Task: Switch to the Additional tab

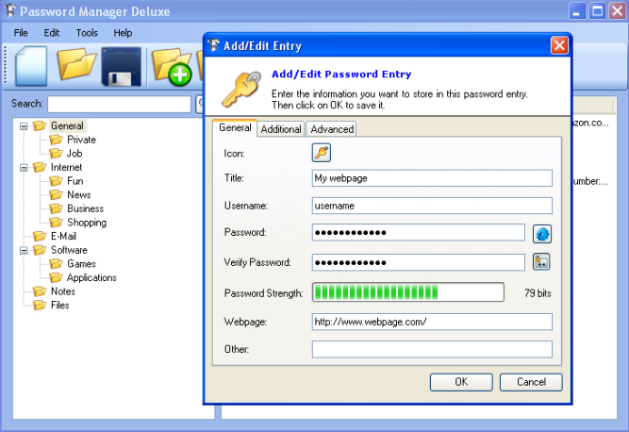Action: click(x=281, y=129)
